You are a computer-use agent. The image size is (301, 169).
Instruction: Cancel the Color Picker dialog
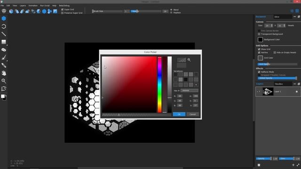[x=192, y=114]
